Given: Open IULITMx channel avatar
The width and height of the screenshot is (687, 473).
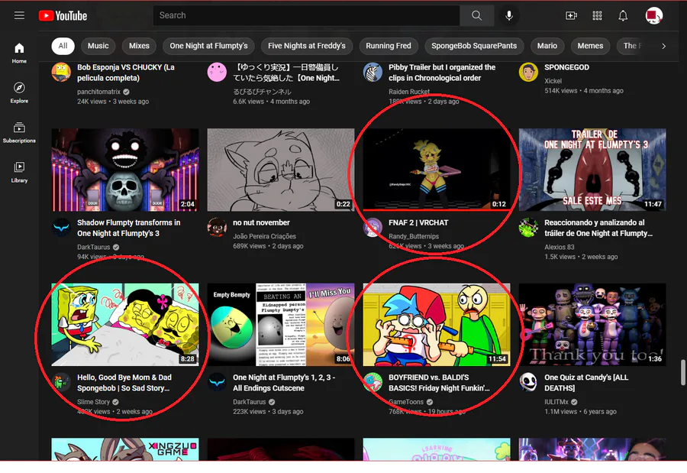Looking at the screenshot, I should pyautogui.click(x=528, y=382).
